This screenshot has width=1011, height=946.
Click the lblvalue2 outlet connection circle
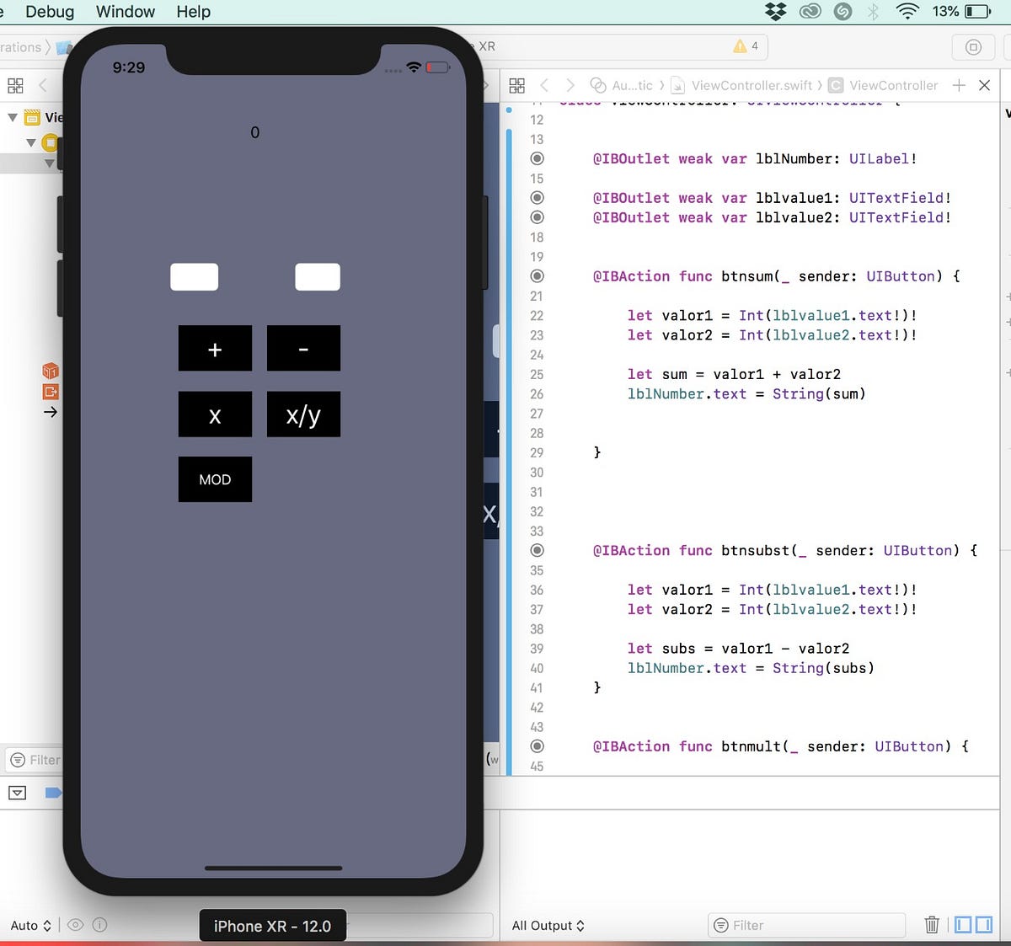click(538, 217)
